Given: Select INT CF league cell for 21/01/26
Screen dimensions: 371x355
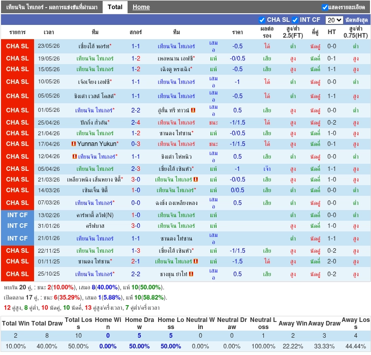Looking at the screenshot, I should [17, 238].
